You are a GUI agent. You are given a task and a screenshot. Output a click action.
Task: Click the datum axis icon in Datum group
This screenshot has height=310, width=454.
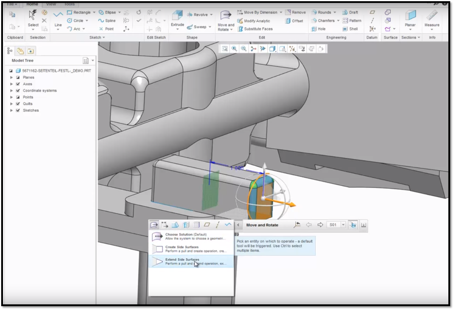coord(372,20)
